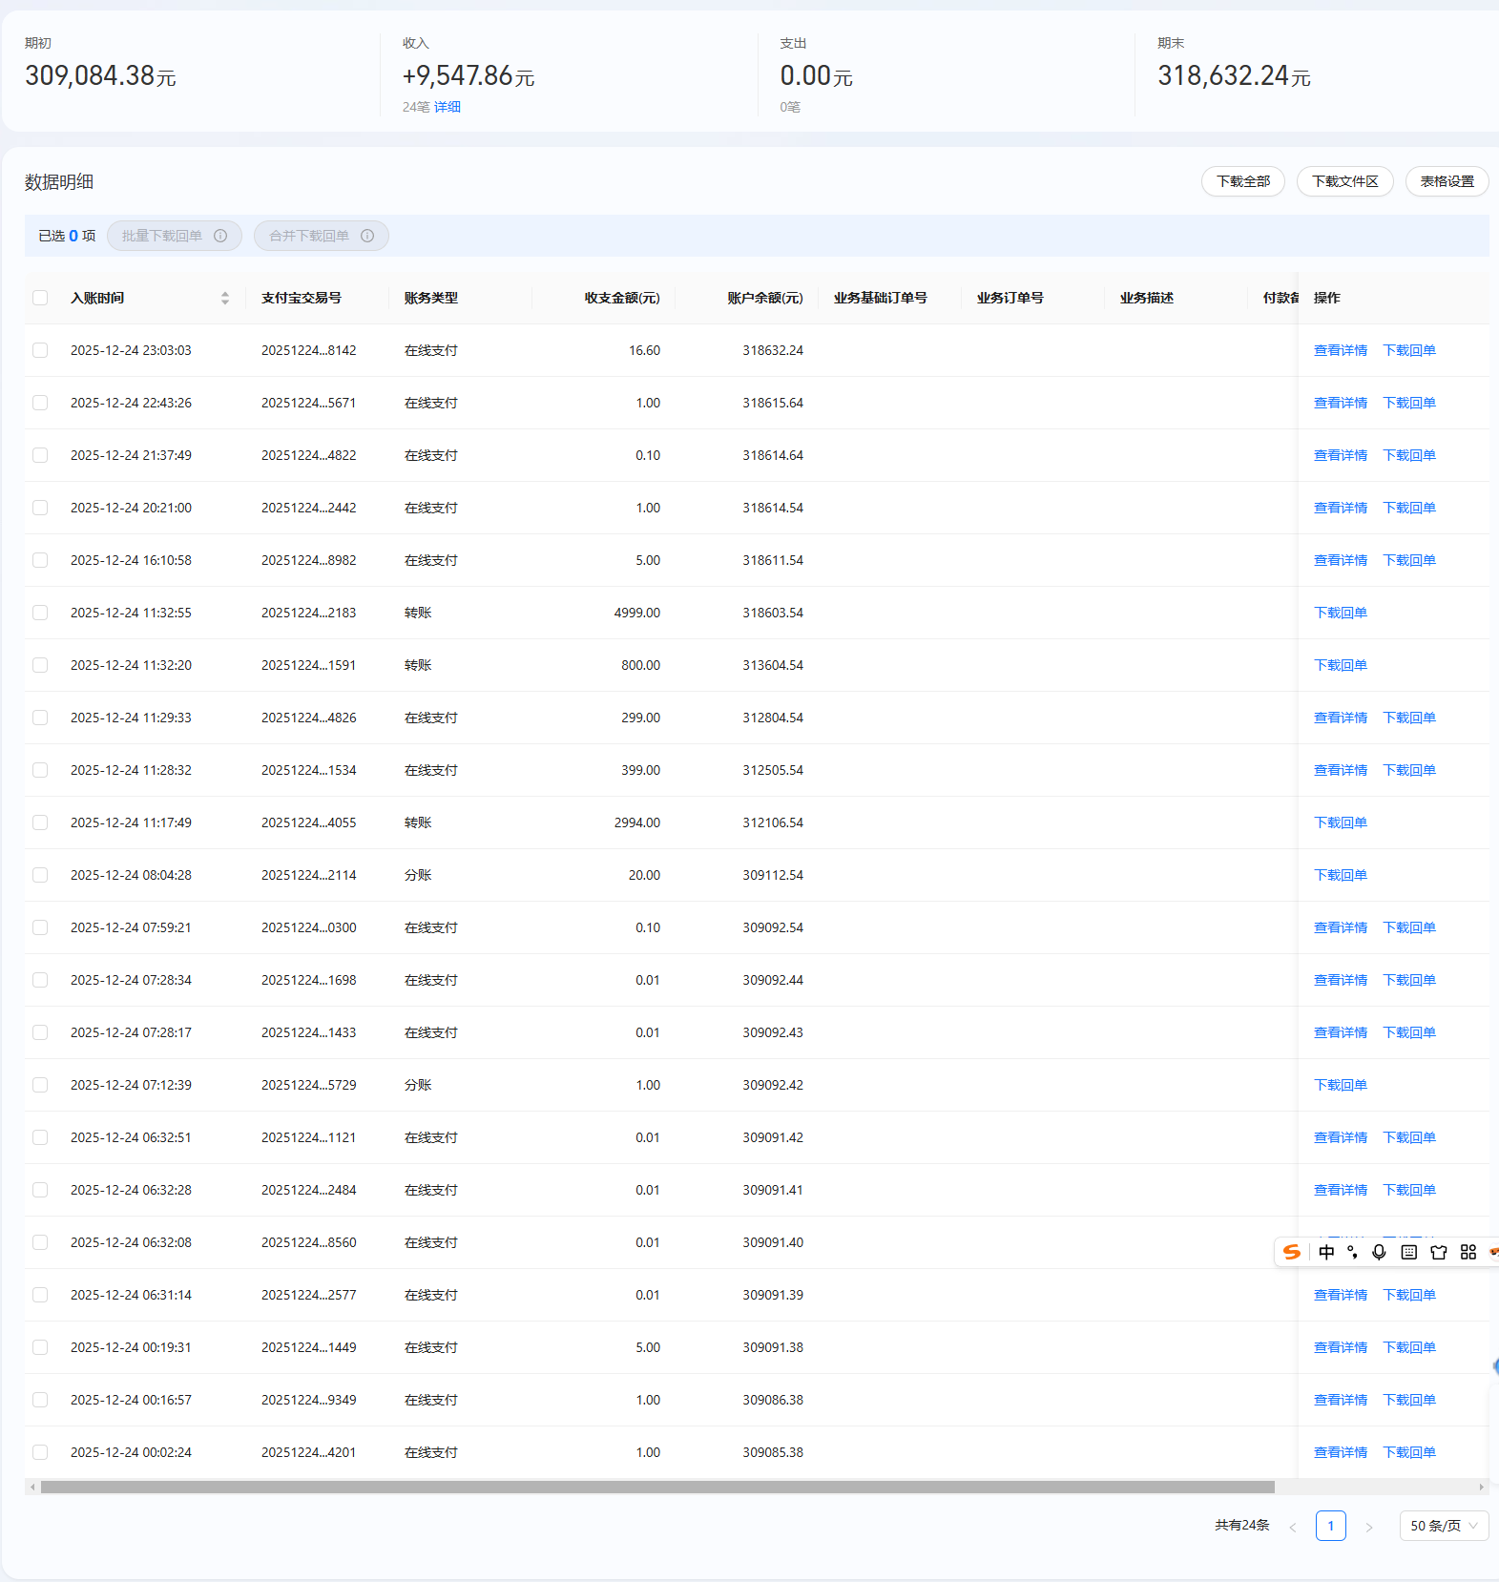Toggle the select-all checkbox in table header
Viewport: 1499px width, 1582px height.
click(x=40, y=298)
